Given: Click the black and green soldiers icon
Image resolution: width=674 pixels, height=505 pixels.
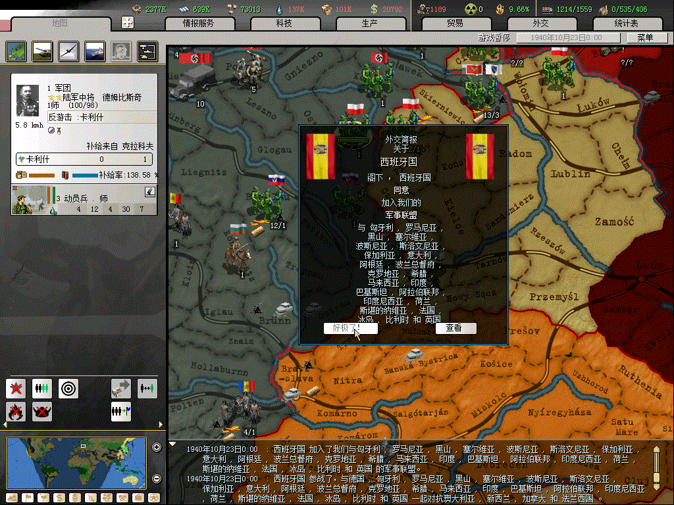Looking at the screenshot, I should [42, 389].
